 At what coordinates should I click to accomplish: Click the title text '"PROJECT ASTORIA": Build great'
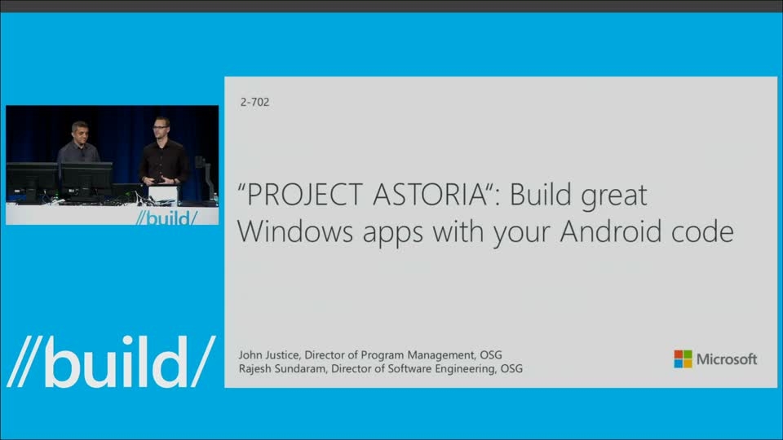tap(442, 195)
